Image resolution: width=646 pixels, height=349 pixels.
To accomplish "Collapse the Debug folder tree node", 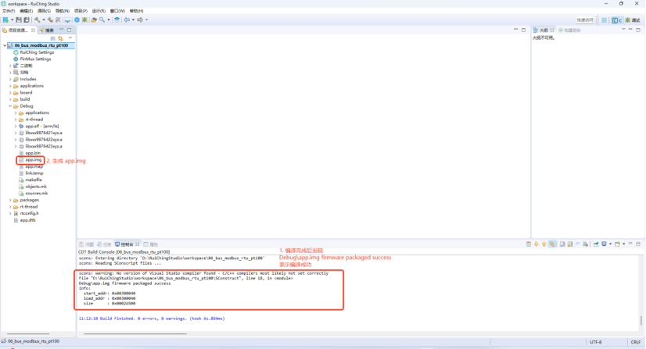I will tap(10, 106).
